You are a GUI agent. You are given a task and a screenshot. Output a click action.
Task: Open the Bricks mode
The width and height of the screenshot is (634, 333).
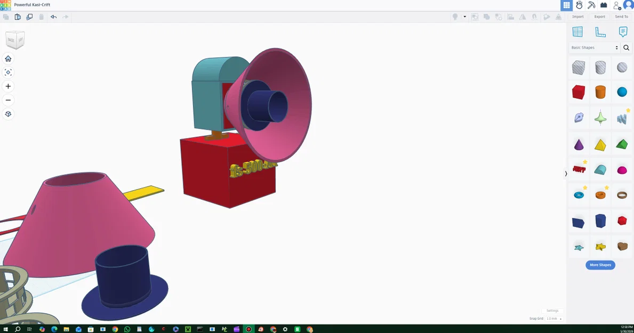click(x=604, y=5)
